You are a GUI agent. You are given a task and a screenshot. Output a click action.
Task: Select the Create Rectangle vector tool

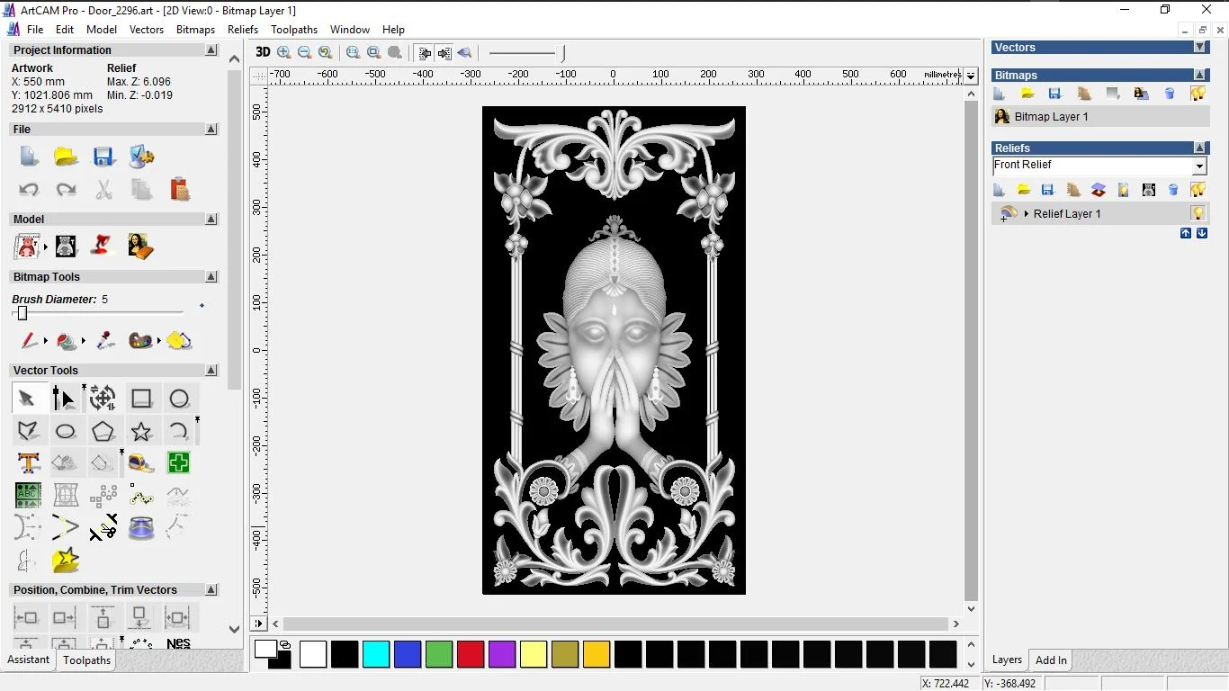tap(141, 399)
